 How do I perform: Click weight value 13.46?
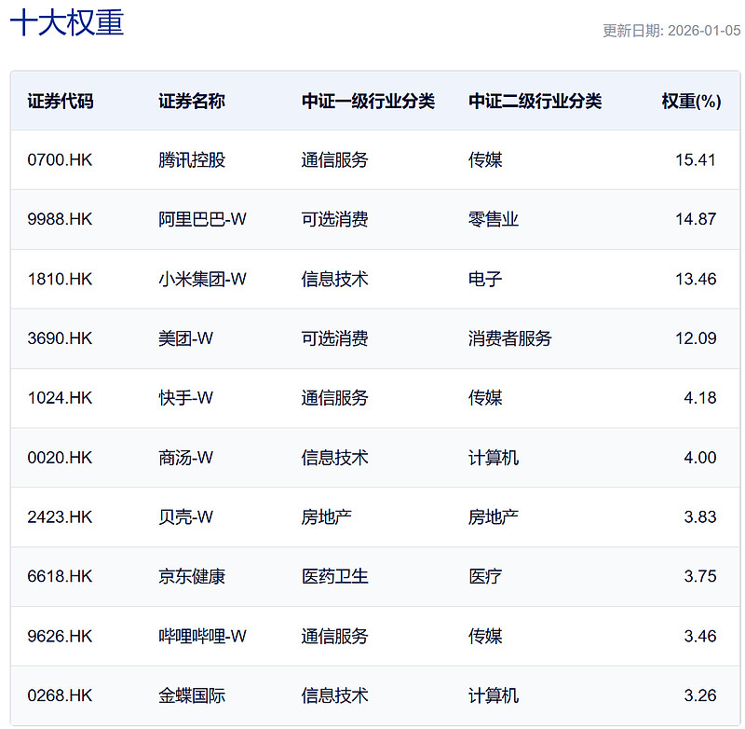click(x=696, y=279)
